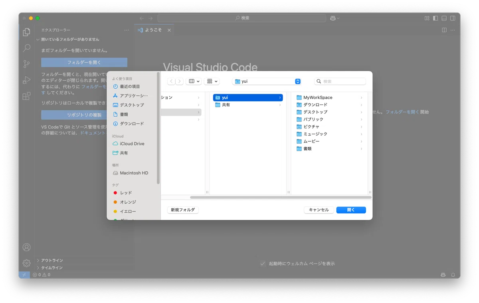Open the Copilot chat icon in title bar
Viewport: 479px width, 303px height.
click(333, 18)
